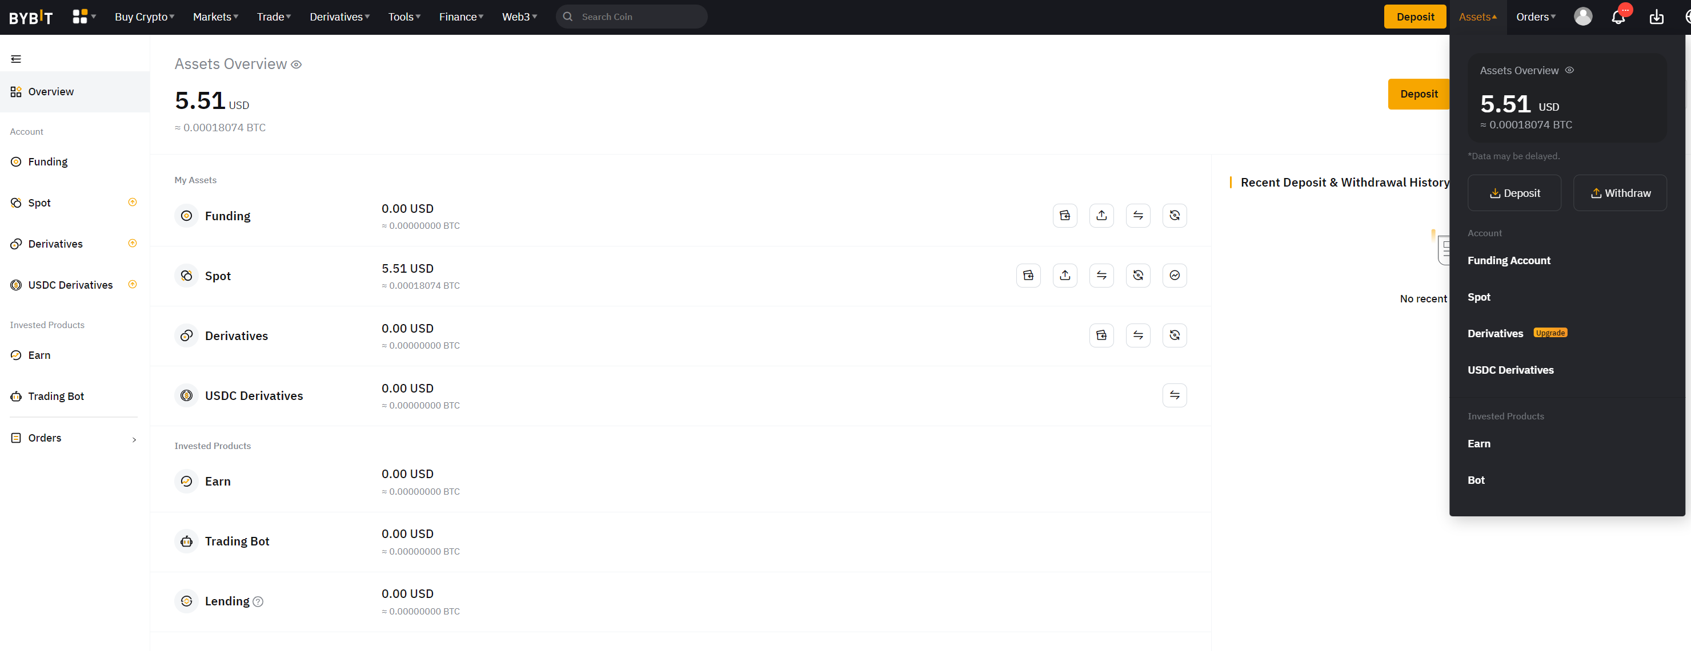Toggle balance visibility eye beside Assets Overview
This screenshot has height=651, width=1691.
(296, 64)
